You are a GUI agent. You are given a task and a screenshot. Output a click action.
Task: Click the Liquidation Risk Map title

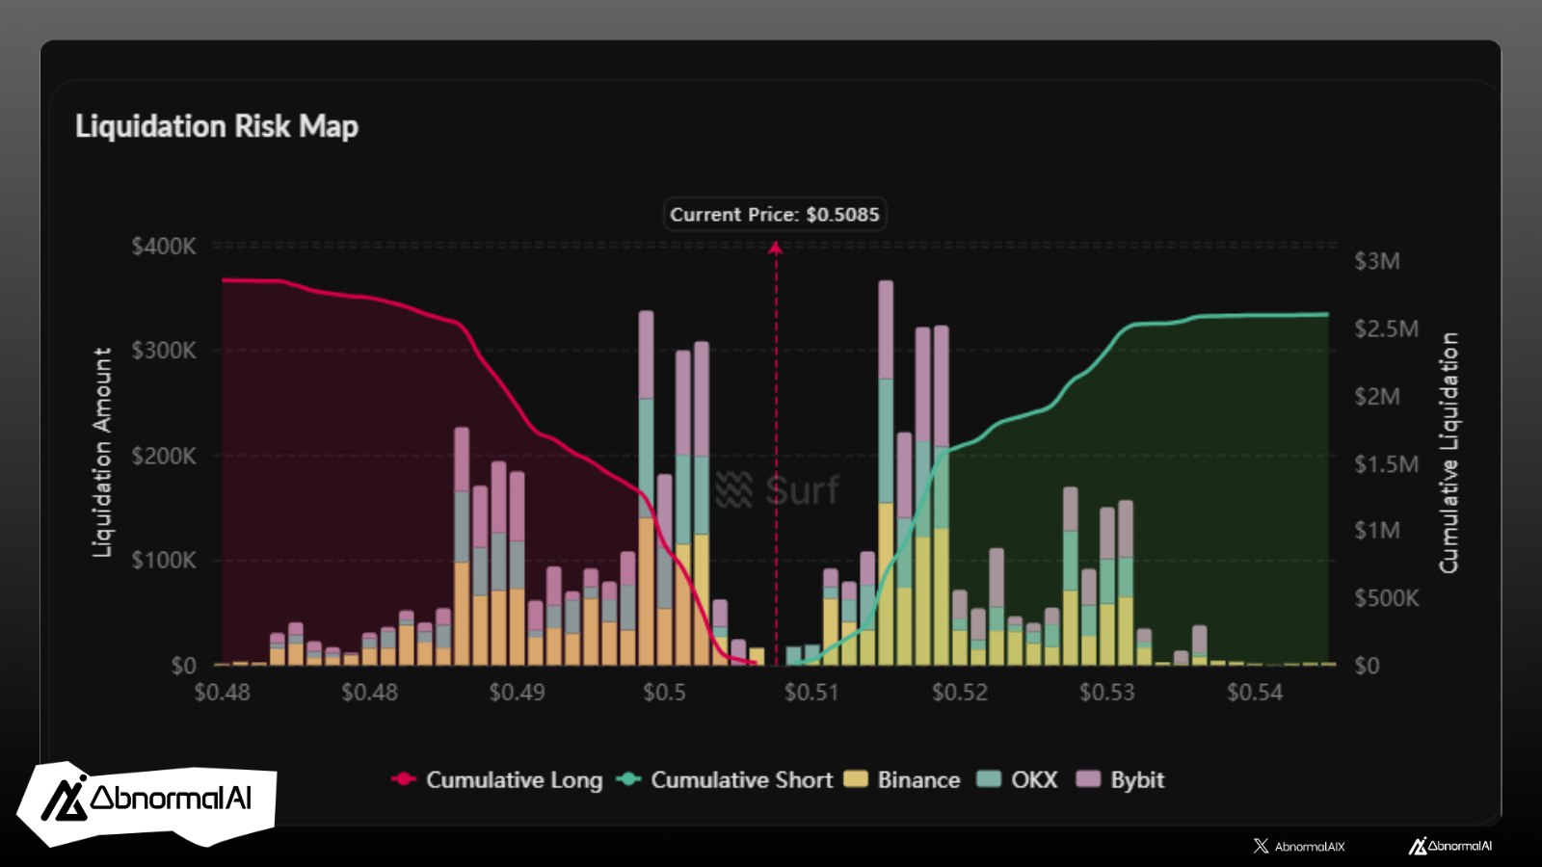217,126
